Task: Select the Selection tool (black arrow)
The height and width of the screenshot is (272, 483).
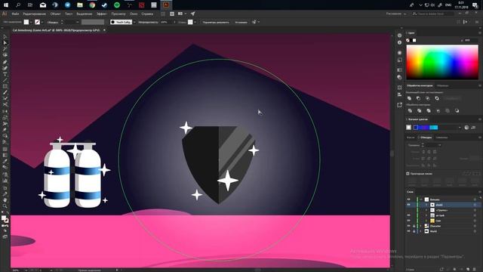Action: pyautogui.click(x=5, y=37)
